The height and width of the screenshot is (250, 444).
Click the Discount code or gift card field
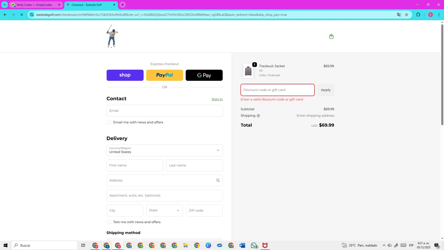[278, 90]
